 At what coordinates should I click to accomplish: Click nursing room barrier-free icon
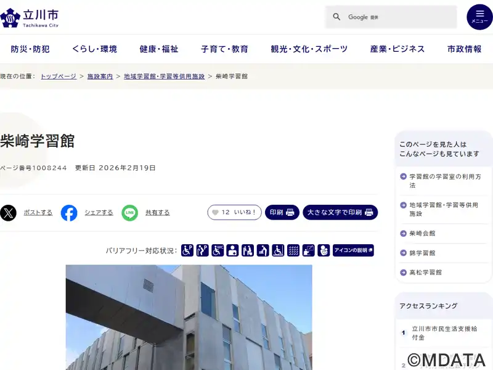(324, 250)
